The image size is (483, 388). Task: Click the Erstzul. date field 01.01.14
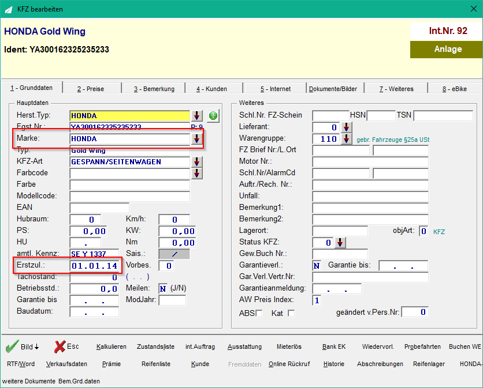pos(94,266)
